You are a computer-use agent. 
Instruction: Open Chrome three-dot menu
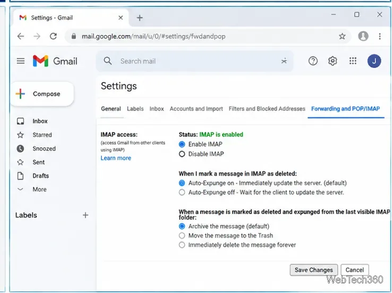[379, 36]
